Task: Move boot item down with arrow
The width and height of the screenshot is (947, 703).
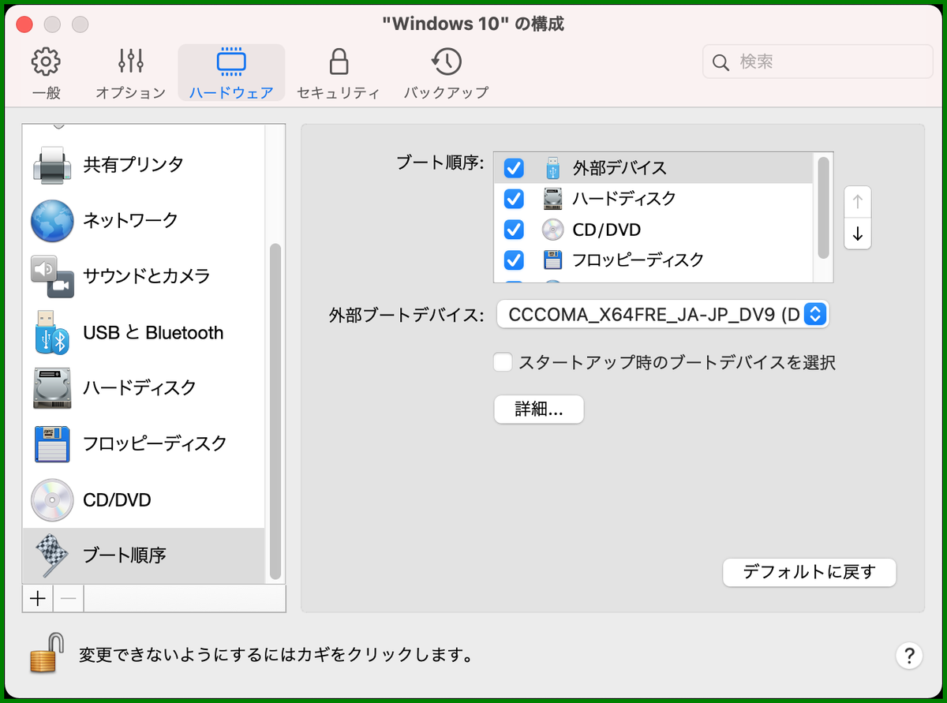Action: (x=858, y=234)
